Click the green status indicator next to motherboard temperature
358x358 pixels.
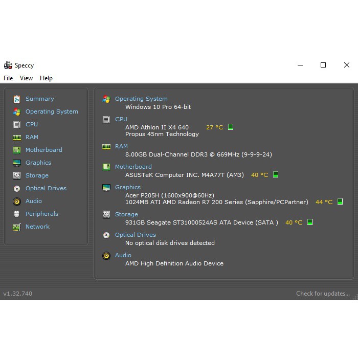pos(276,175)
